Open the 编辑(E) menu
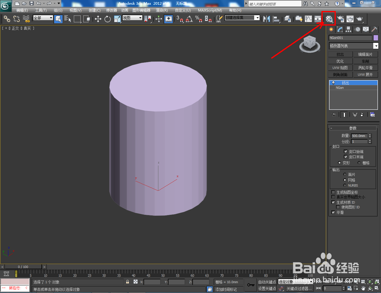 point(22,10)
